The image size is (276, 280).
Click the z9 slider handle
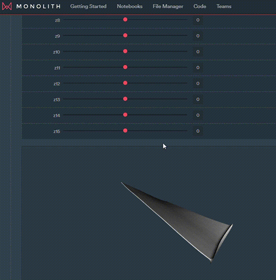125,35
